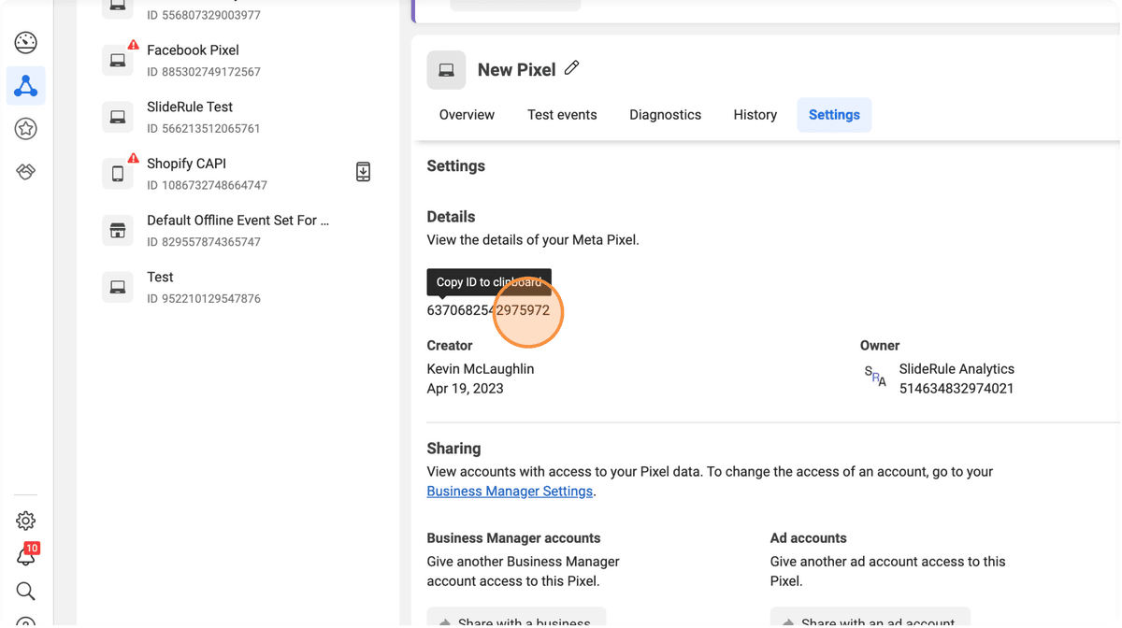This screenshot has height=628, width=1122.
Task: Select the Data Sources triangle icon
Action: tap(26, 86)
